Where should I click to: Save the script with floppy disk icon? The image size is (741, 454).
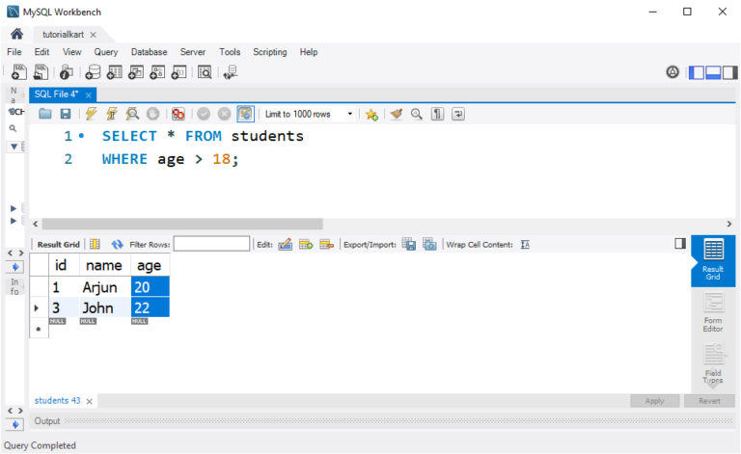(66, 114)
